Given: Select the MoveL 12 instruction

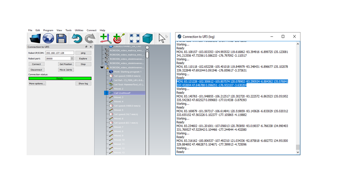Looking at the screenshot, I should [119, 148].
